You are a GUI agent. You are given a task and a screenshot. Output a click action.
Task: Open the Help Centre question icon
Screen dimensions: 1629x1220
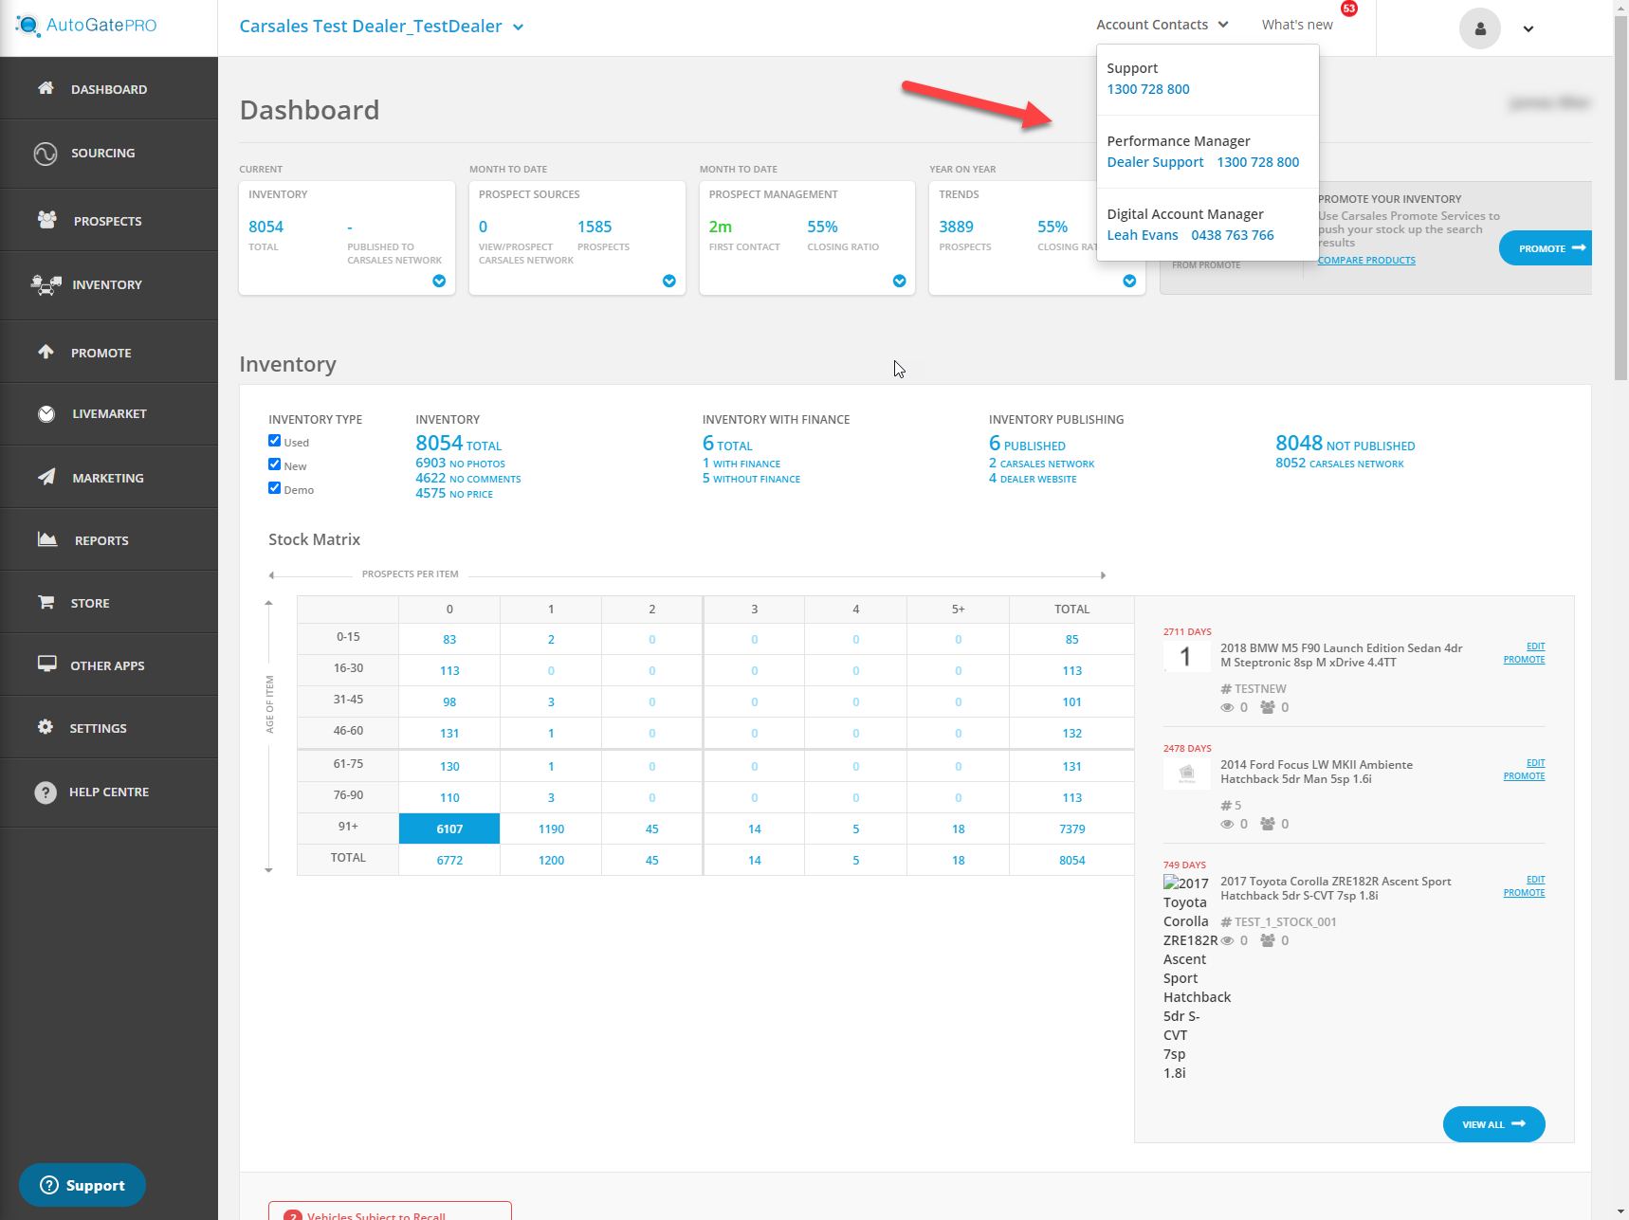[x=46, y=792]
